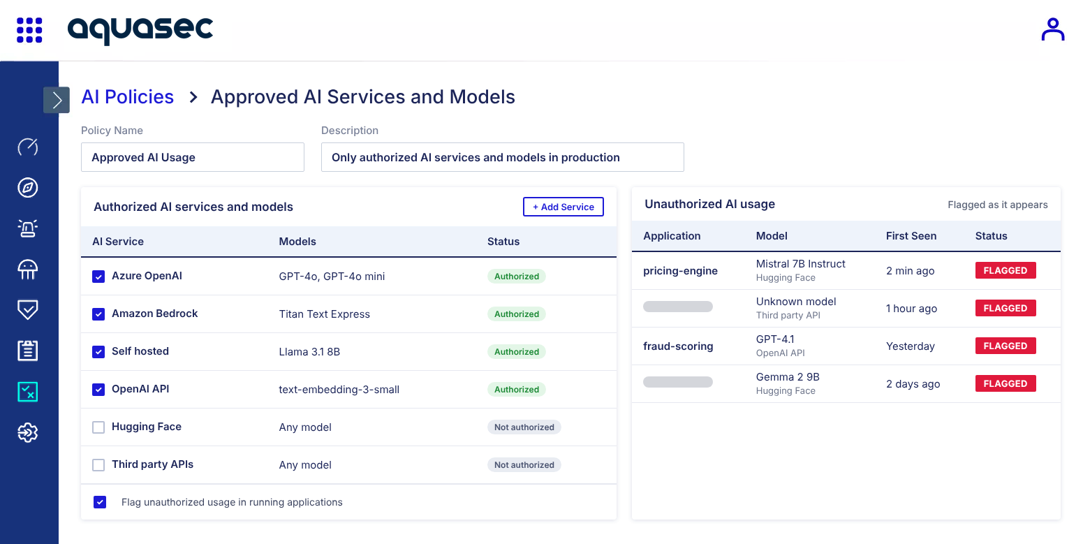Open the compass explore sidebar icon

click(28, 188)
